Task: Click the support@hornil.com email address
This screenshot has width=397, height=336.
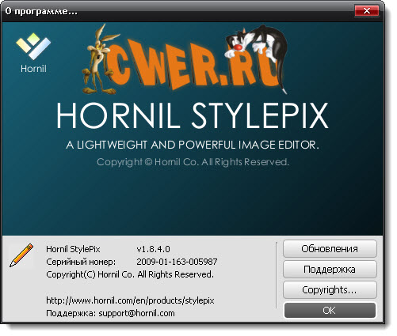Action: (136, 313)
